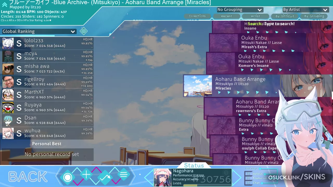Click the Ouka Enbu Mirash's Extra thumbnail

tap(223, 43)
